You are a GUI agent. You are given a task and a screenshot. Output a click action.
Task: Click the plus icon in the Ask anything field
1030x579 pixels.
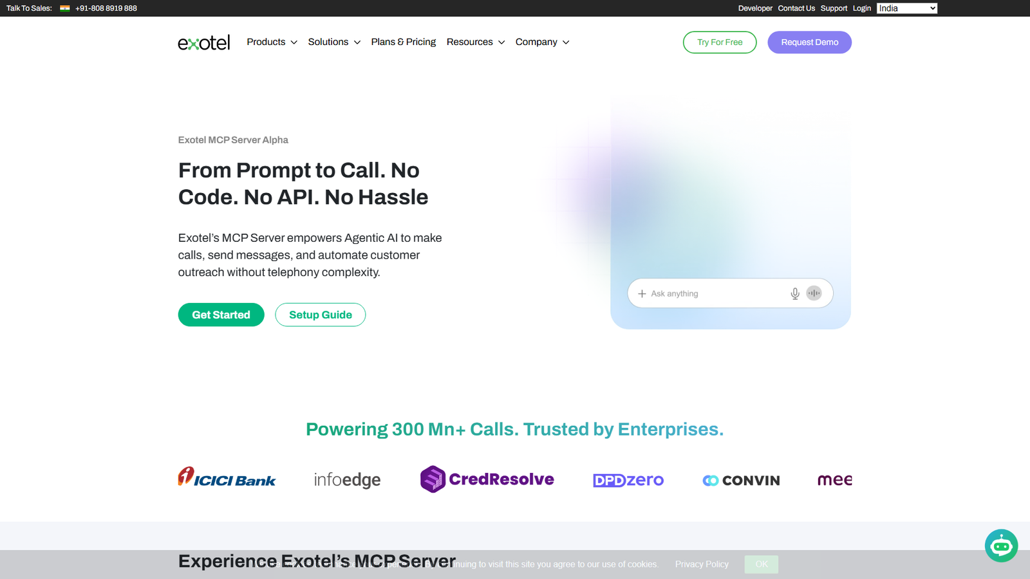click(x=642, y=293)
